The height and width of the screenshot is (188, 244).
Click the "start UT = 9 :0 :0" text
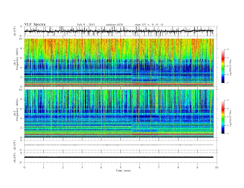click(149, 25)
